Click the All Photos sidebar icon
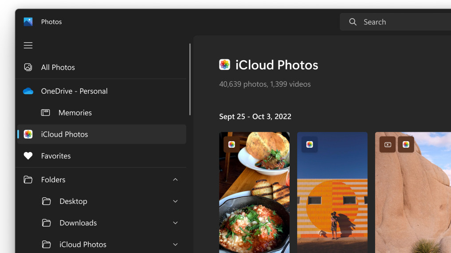This screenshot has width=451, height=253. [x=28, y=67]
